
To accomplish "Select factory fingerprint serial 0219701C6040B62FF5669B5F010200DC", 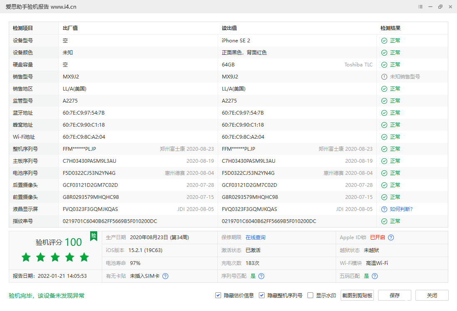I will [x=110, y=221].
